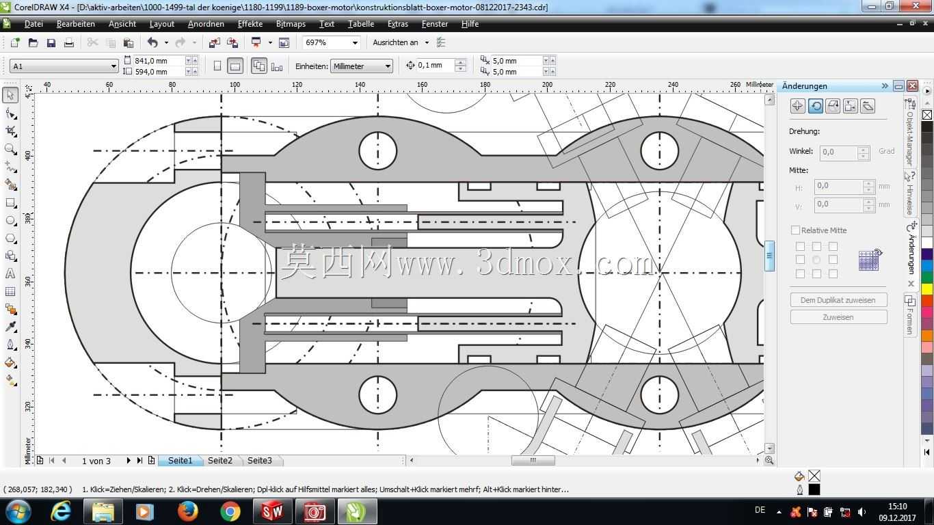
Task: Open the Bearbeiten menu
Action: click(x=76, y=24)
